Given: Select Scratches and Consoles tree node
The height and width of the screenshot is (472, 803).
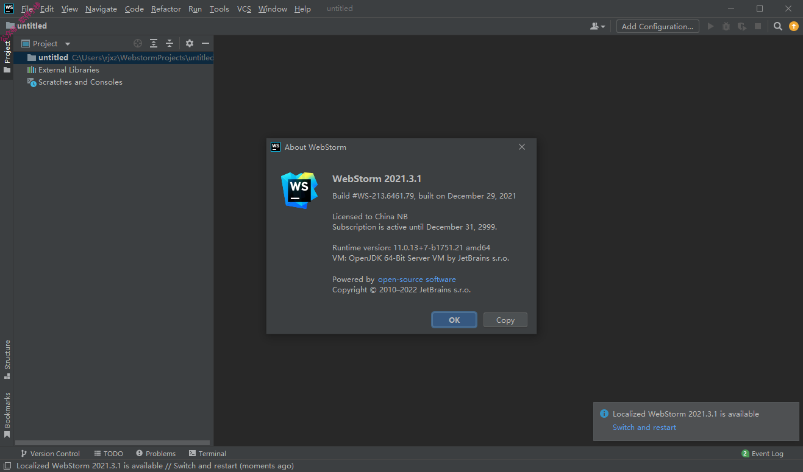Looking at the screenshot, I should pos(74,82).
